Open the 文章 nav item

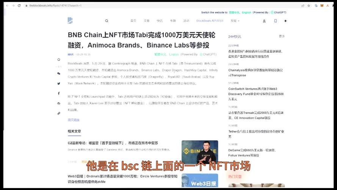pyautogui.click(x=147, y=21)
